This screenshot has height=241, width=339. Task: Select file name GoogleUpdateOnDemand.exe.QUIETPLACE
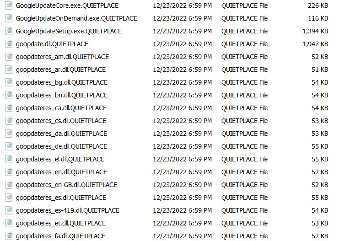pyautogui.click(x=76, y=19)
